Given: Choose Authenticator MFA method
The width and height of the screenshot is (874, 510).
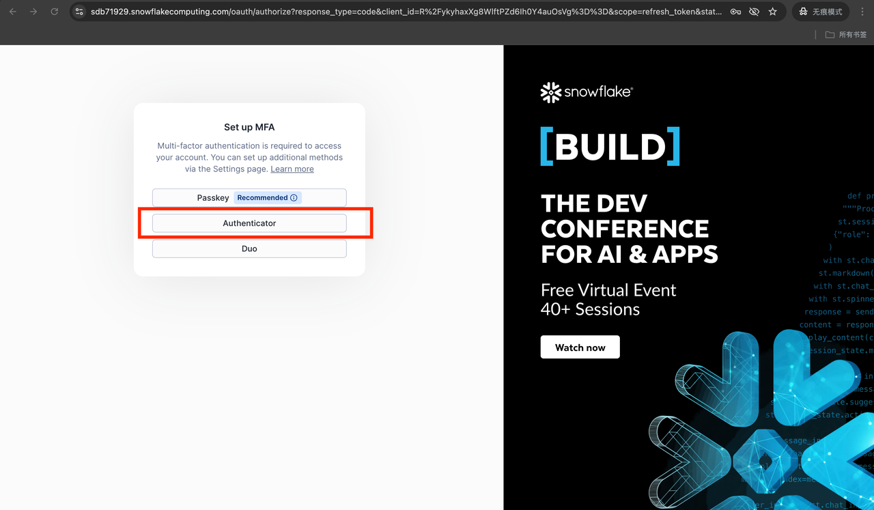Looking at the screenshot, I should pos(249,223).
